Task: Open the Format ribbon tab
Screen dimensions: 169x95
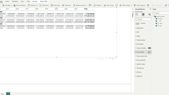Action: pyautogui.click(x=35, y=1)
